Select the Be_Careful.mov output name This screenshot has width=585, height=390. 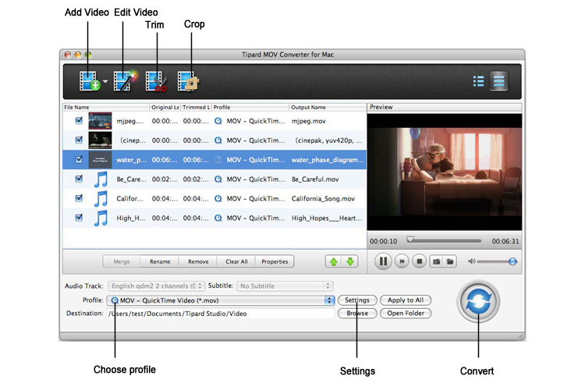point(315,179)
